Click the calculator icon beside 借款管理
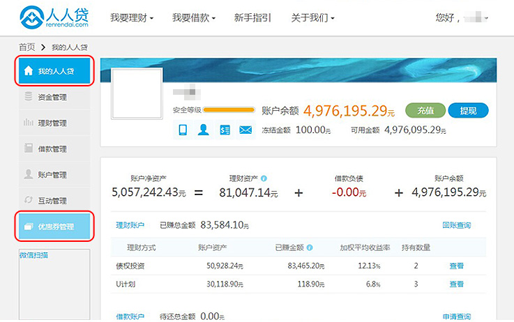This screenshot has height=322, width=514. pyautogui.click(x=29, y=148)
